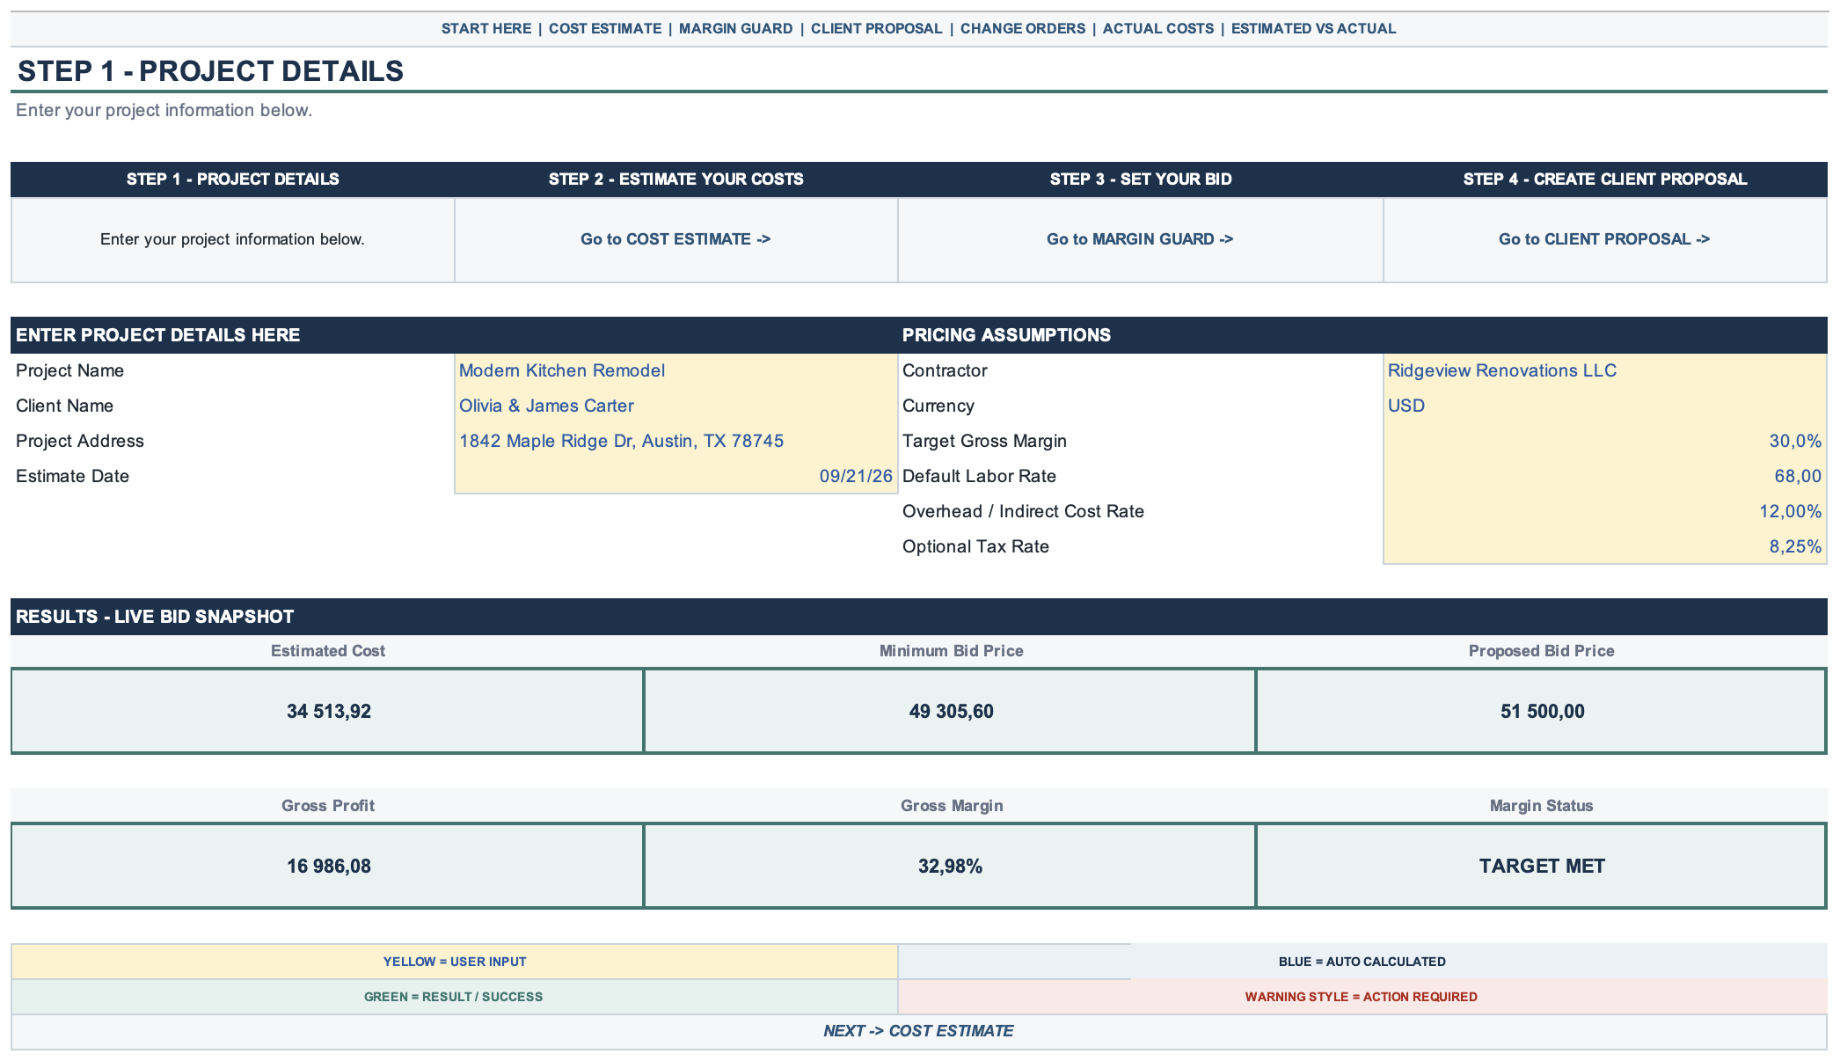Image resolution: width=1840 pixels, height=1061 pixels.
Task: Click the page title STEP 1 - PROJECT DETAILS
Action: tap(210, 71)
